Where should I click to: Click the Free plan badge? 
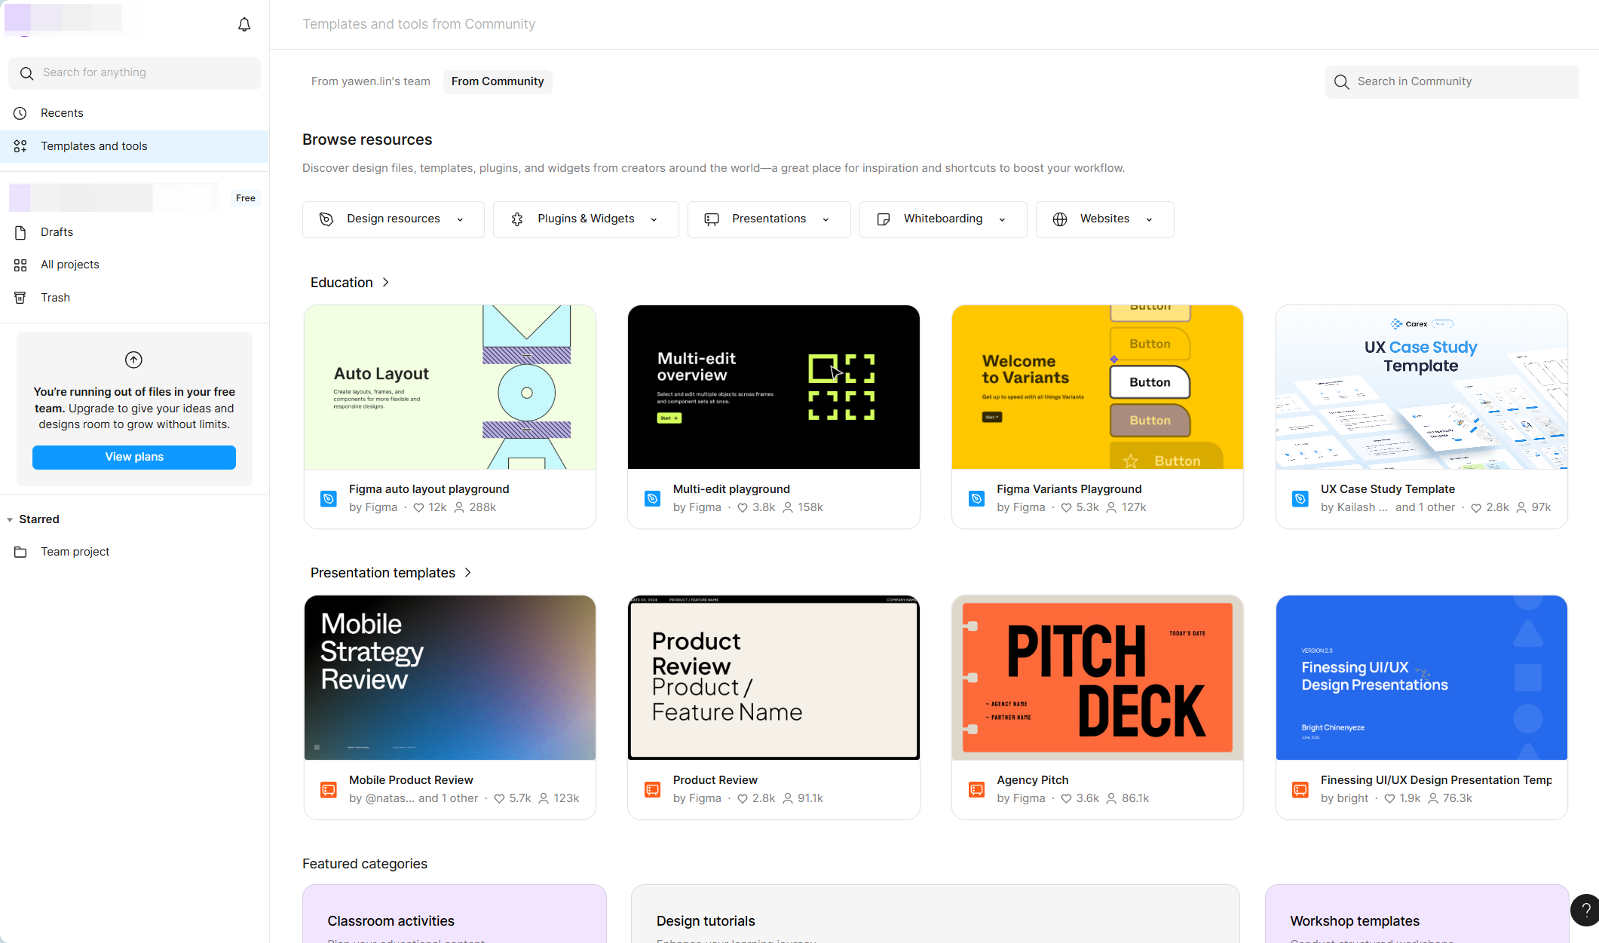point(246,198)
